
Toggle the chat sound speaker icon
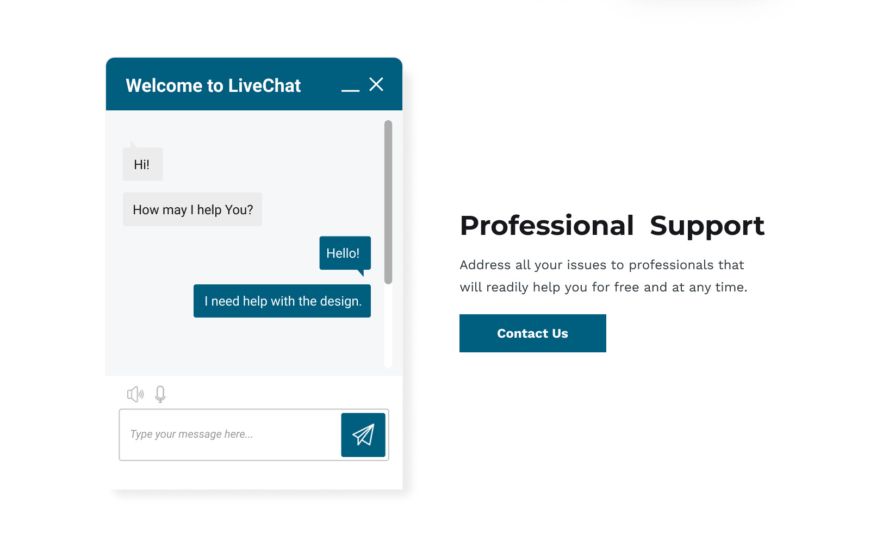pyautogui.click(x=135, y=394)
